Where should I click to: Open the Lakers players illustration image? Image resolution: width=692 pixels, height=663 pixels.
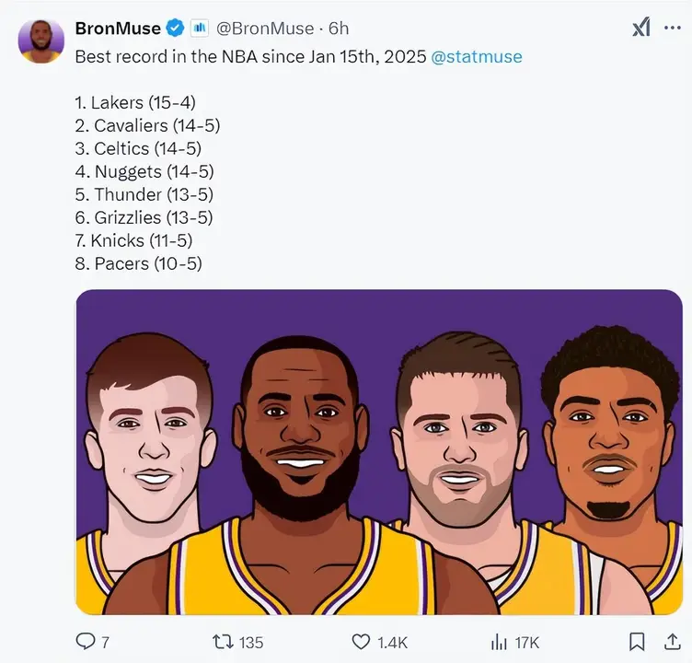pos(379,452)
